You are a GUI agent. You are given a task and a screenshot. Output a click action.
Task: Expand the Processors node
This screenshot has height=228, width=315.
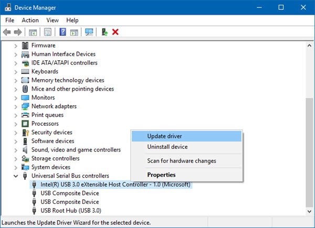(16, 124)
